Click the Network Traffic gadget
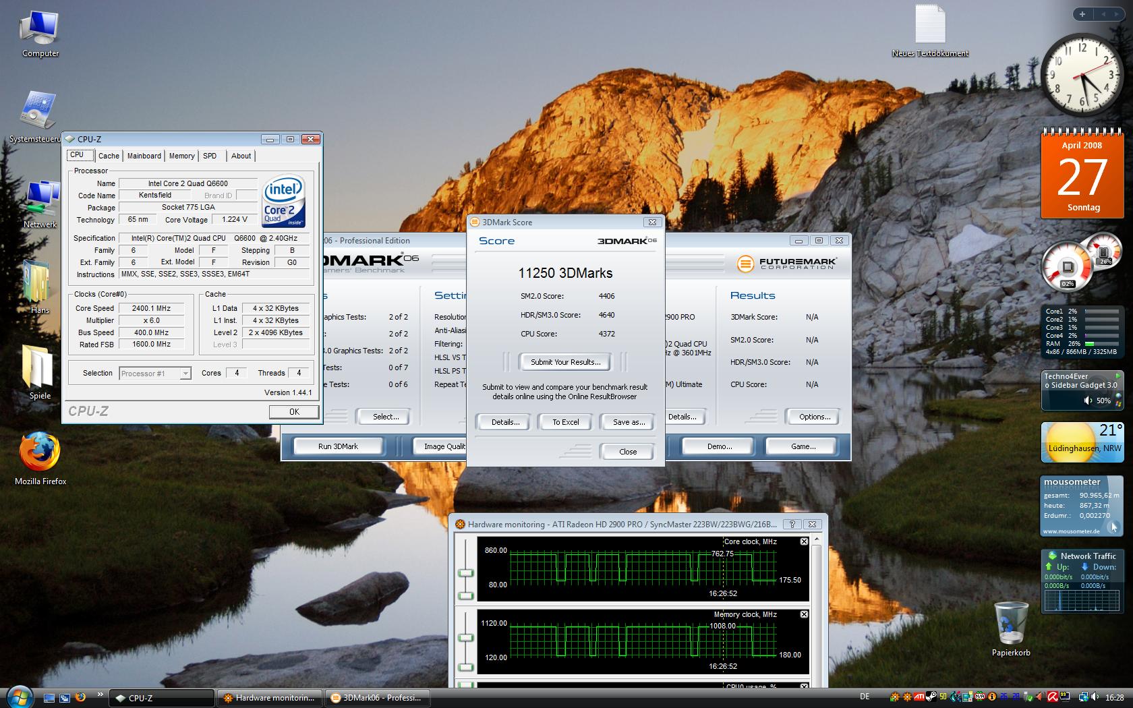This screenshot has height=708, width=1133. [x=1082, y=581]
